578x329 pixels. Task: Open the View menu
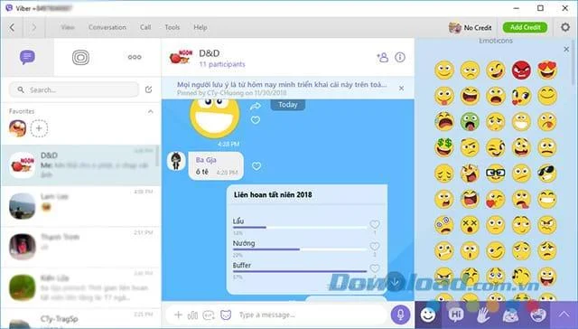[68, 27]
